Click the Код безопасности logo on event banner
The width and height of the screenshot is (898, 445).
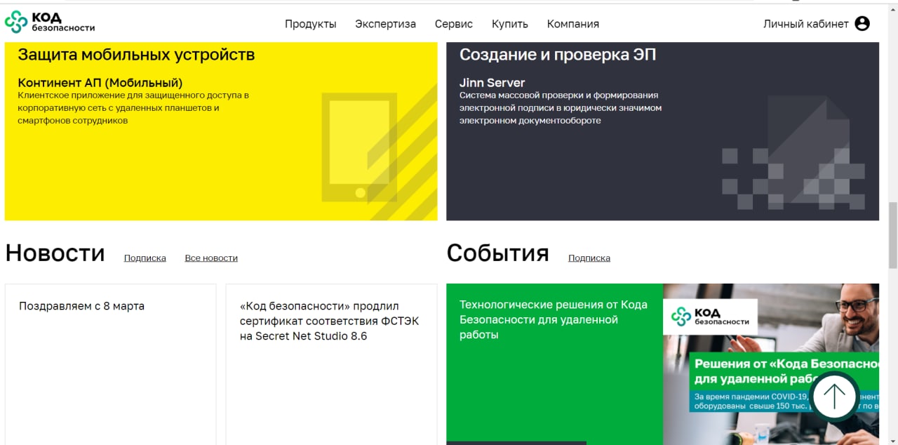click(710, 317)
